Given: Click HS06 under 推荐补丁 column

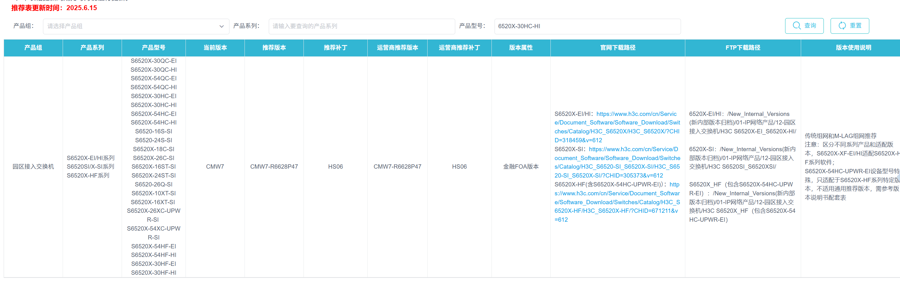Looking at the screenshot, I should pyautogui.click(x=335, y=167).
